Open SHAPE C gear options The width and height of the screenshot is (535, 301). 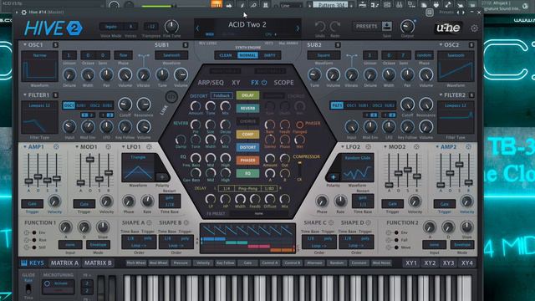pos(331,222)
